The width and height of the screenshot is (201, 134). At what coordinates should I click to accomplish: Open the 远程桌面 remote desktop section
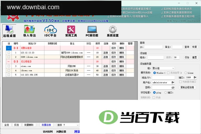pyautogui.click(x=9, y=31)
